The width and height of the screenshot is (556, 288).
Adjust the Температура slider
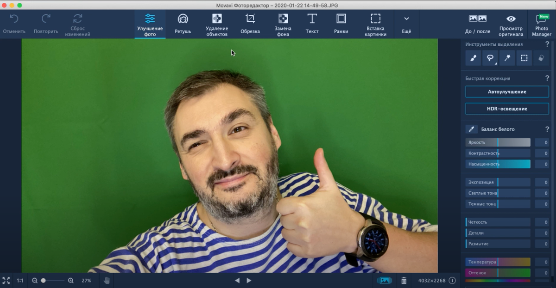[x=498, y=262]
